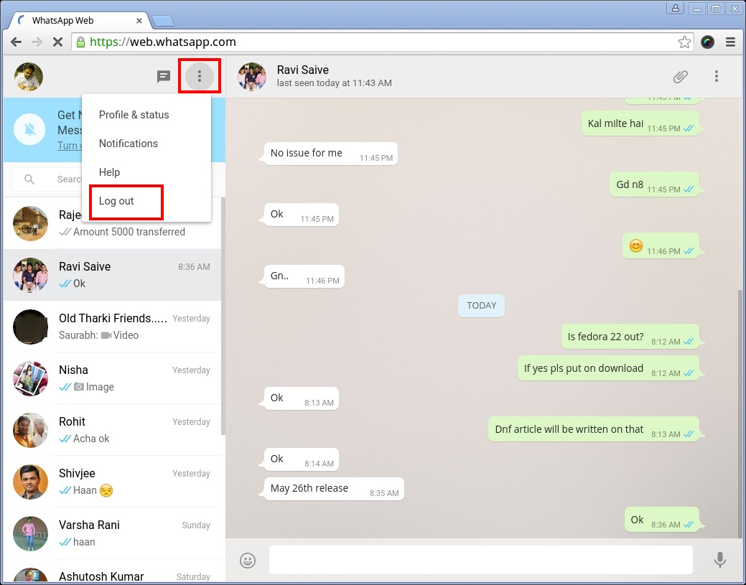
Task: Click the 'Gd n8' message bubble
Action: tap(654, 184)
